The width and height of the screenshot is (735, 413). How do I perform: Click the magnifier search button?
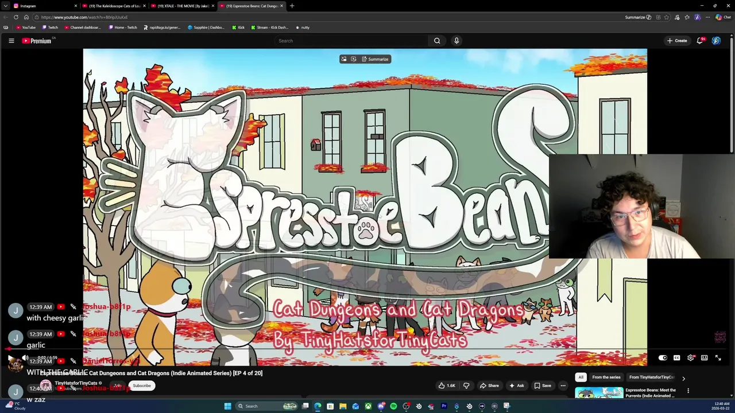[x=437, y=41]
